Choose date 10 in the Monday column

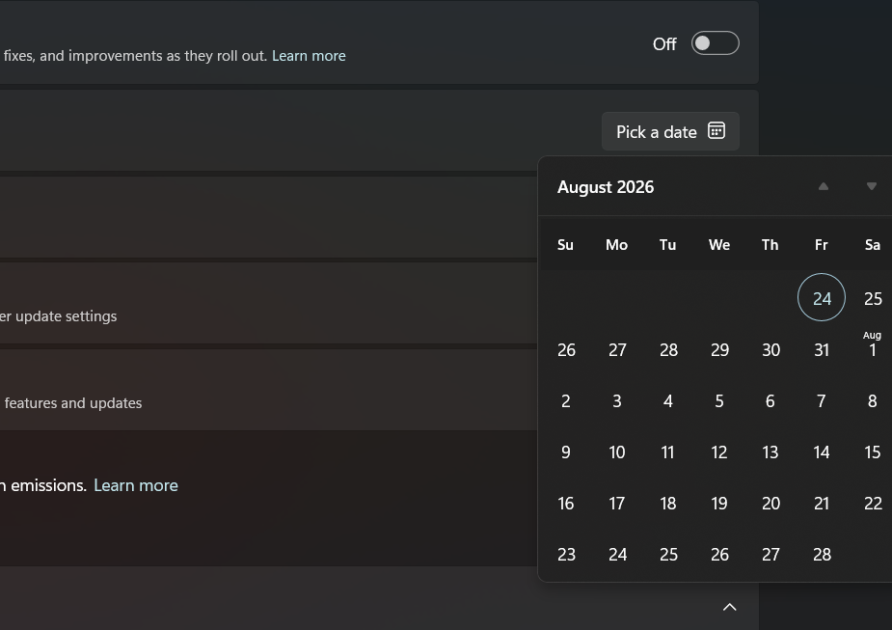click(616, 452)
